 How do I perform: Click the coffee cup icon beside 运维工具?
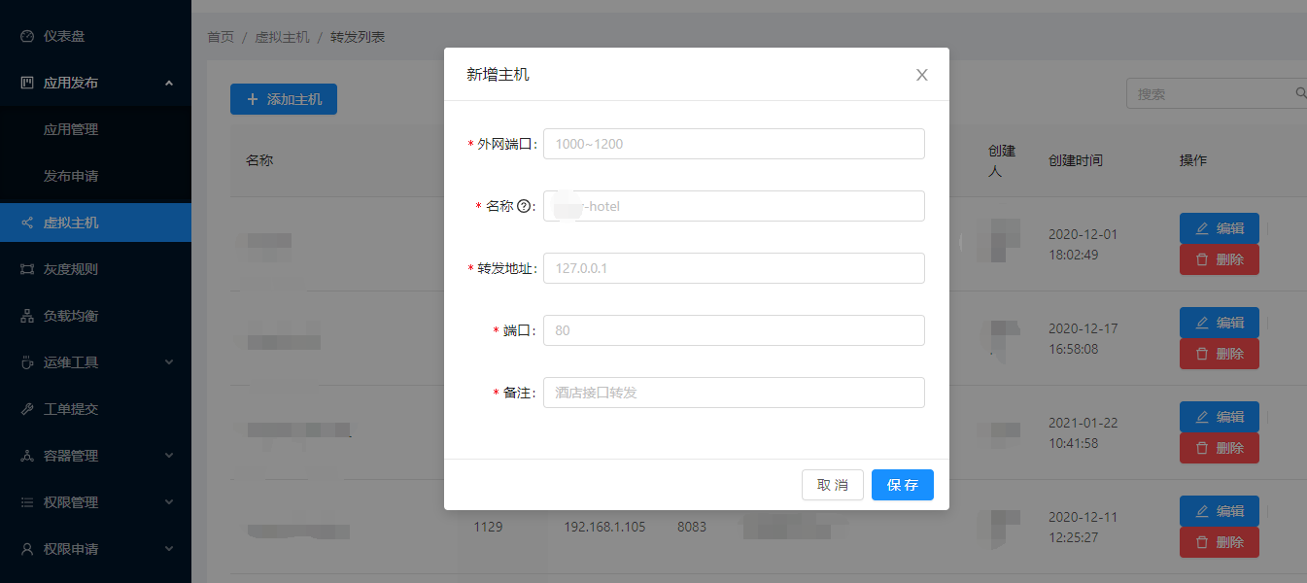tap(27, 362)
